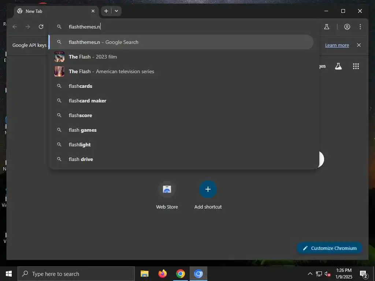
Task: Select the 'flashcards' suggestion
Action: (x=181, y=86)
